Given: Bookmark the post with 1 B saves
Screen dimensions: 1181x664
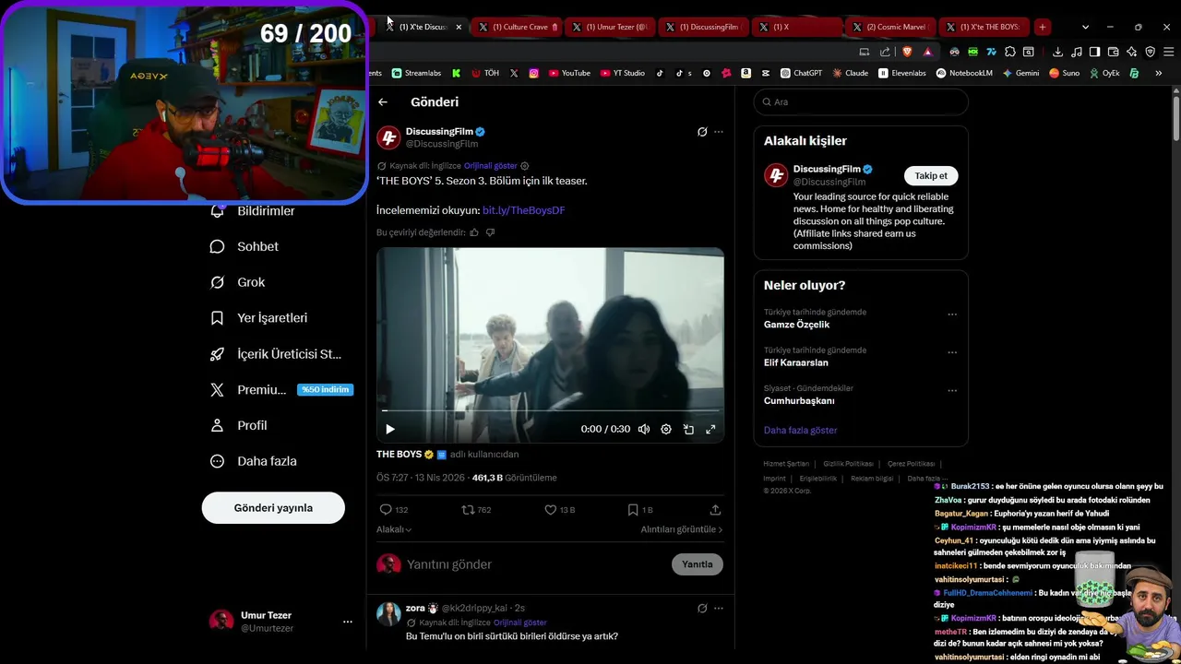Looking at the screenshot, I should [x=640, y=510].
